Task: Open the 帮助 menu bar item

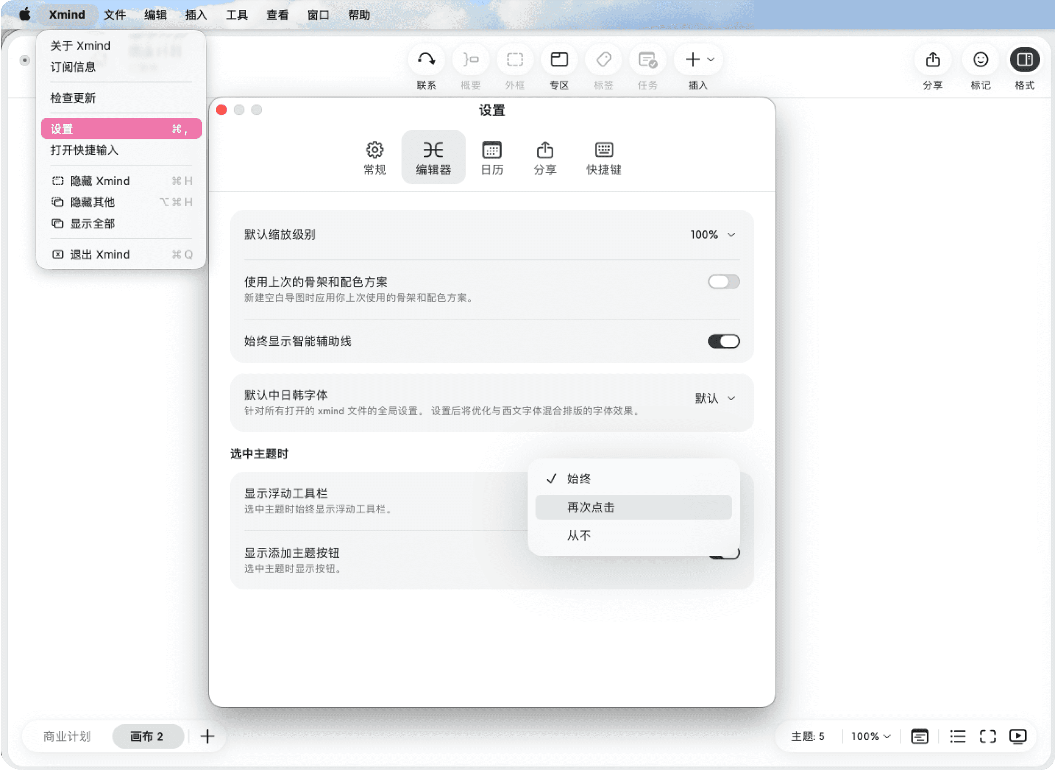Action: click(x=359, y=14)
